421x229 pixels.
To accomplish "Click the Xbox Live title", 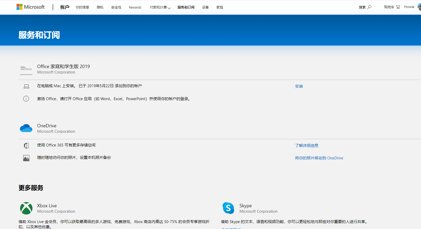I will pos(47,206).
